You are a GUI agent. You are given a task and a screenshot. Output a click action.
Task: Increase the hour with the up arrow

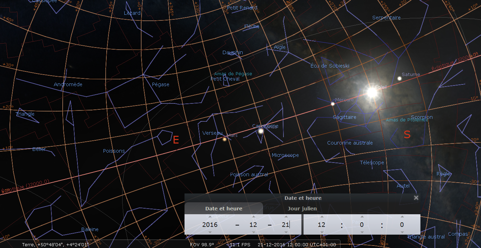coord(321,217)
